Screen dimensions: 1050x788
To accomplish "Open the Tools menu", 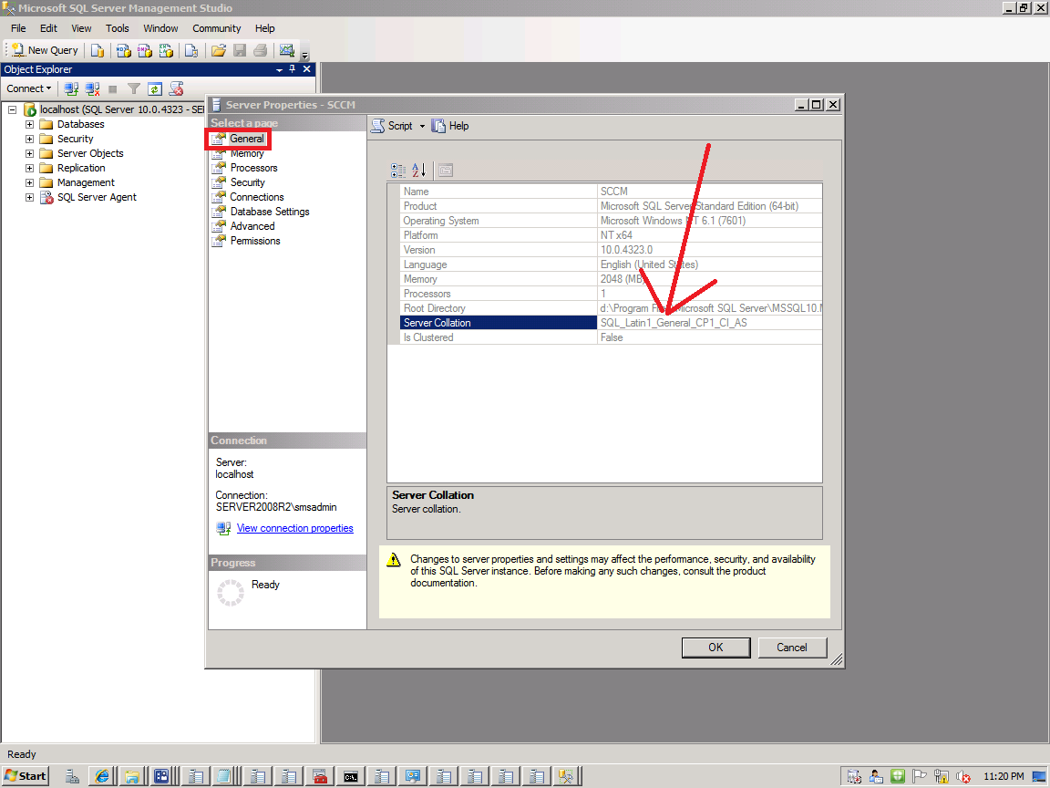I will (118, 28).
